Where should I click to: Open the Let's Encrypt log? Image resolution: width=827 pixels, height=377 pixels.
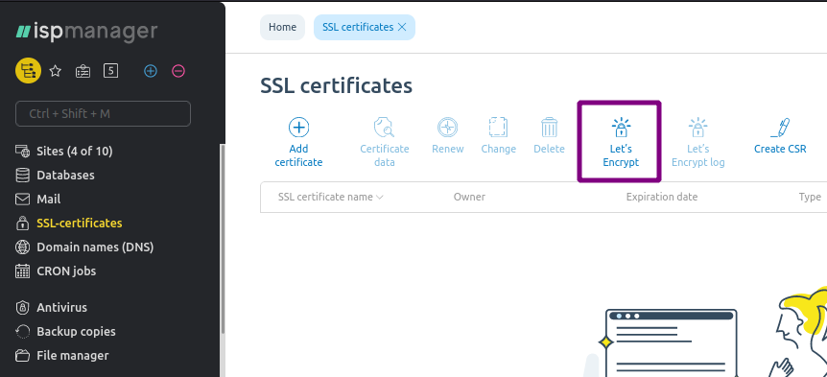(x=697, y=142)
